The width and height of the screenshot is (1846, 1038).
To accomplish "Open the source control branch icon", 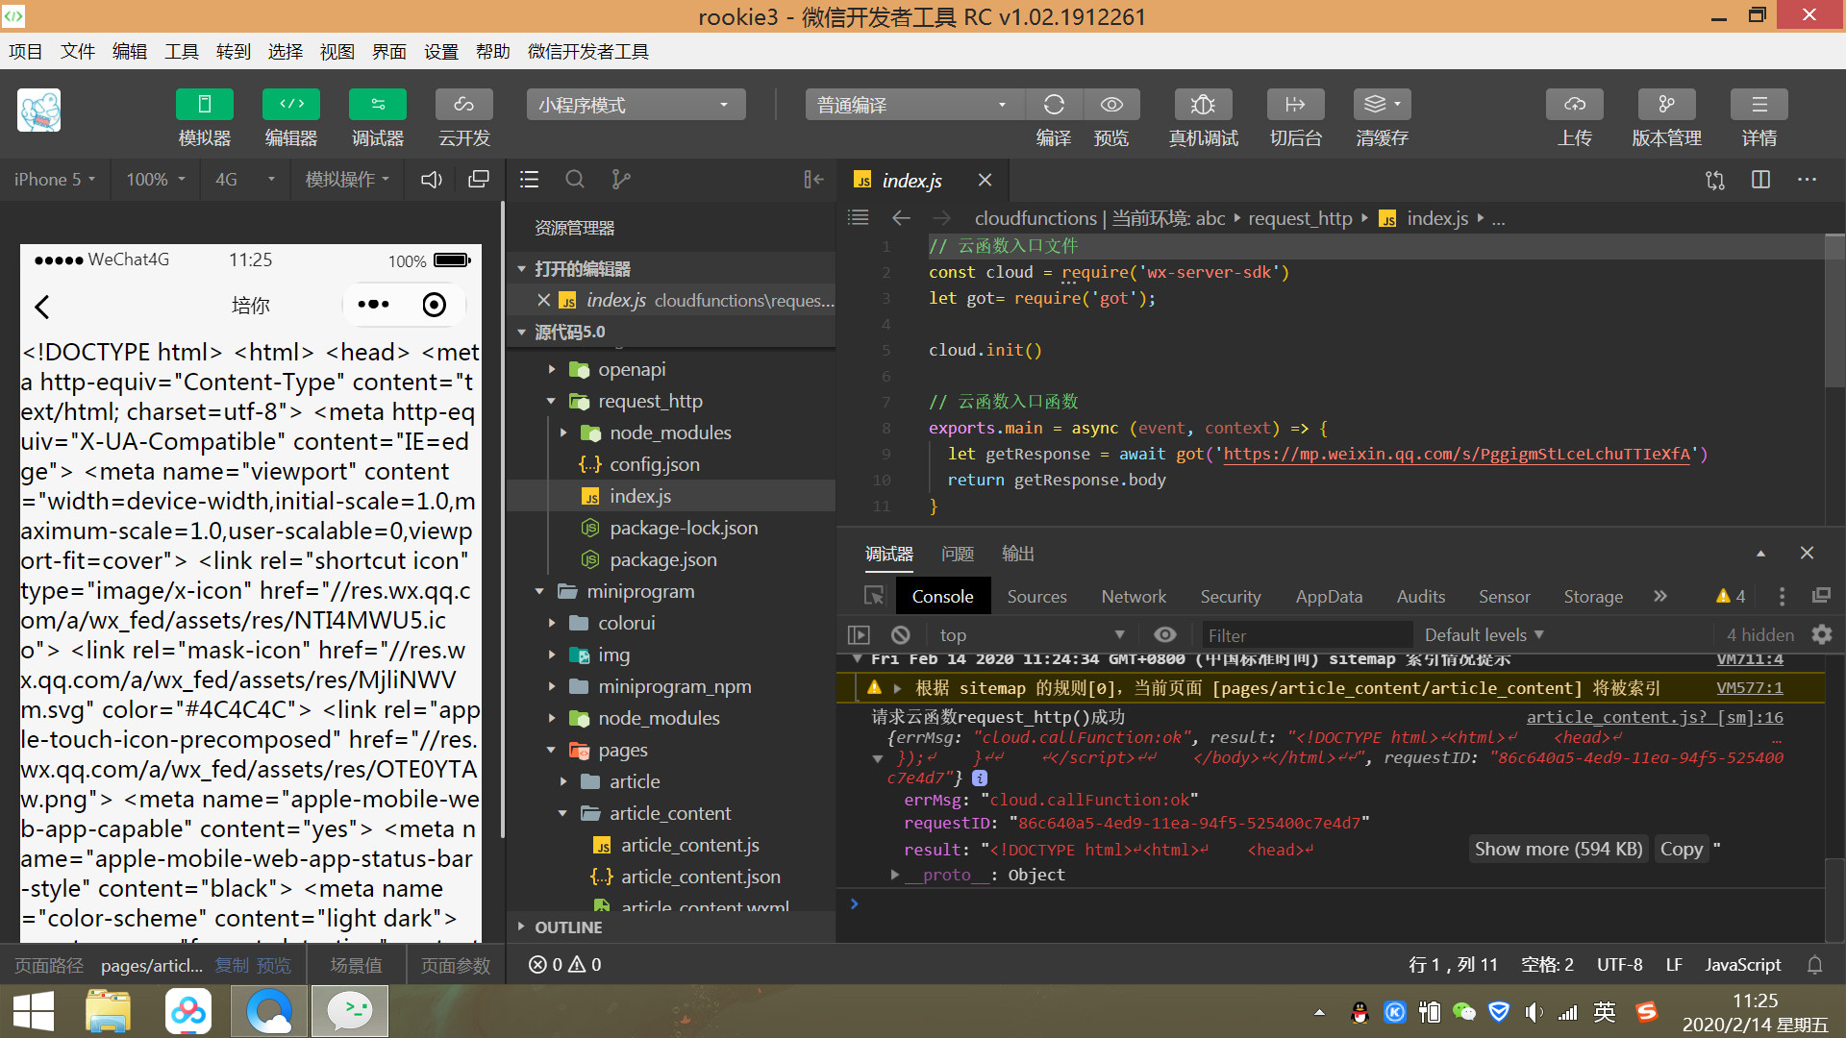I will tap(621, 179).
